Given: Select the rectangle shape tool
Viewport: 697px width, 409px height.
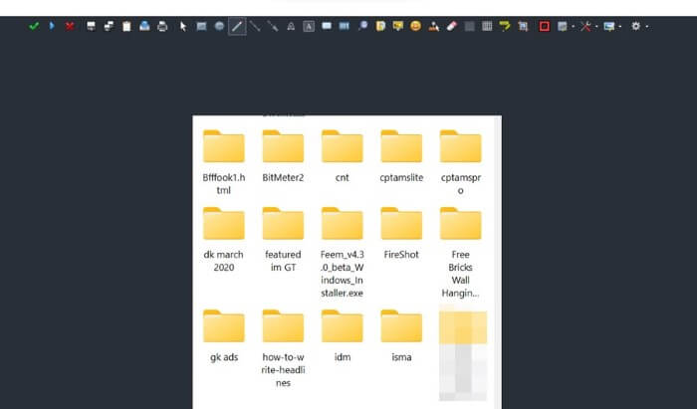Looking at the screenshot, I should (201, 26).
